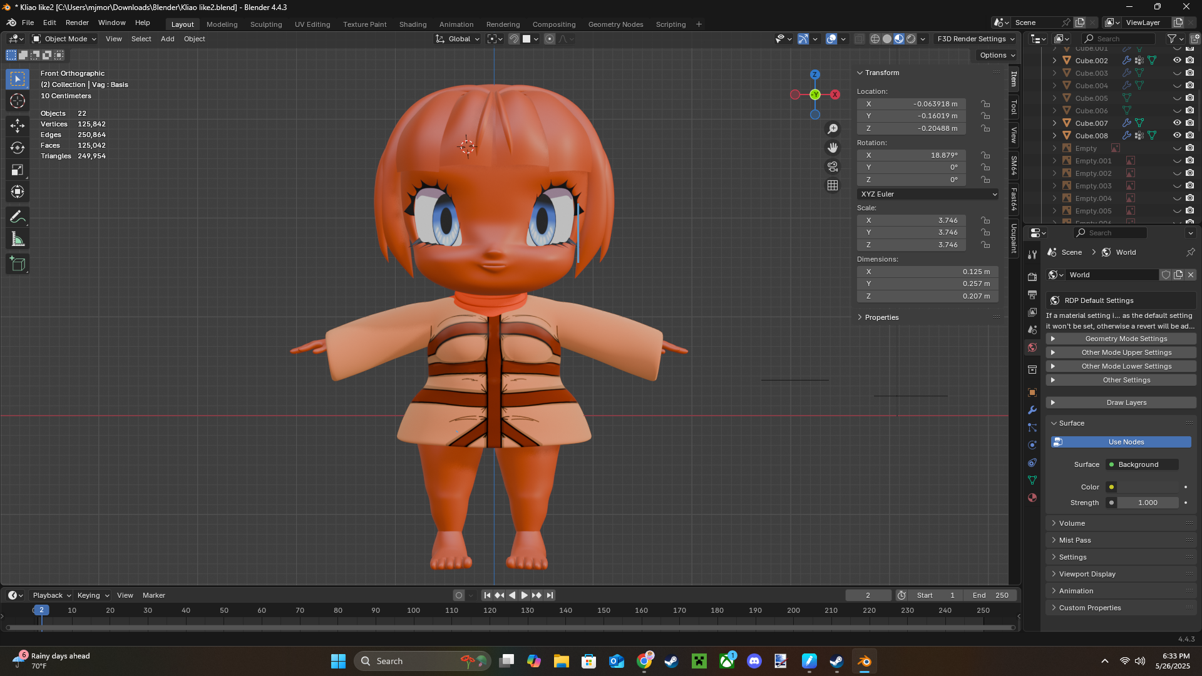1202x676 pixels.
Task: Click the zoom magnifier viewport icon
Action: coord(833,129)
